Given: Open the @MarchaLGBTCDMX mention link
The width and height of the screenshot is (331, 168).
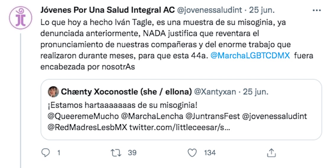Looking at the screenshot, I should point(250,56).
